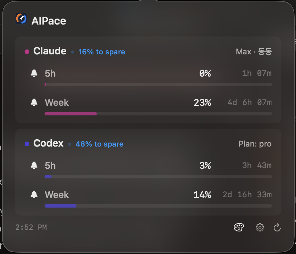Click the Claude Week progress bar
296x254 pixels.
tap(158, 114)
